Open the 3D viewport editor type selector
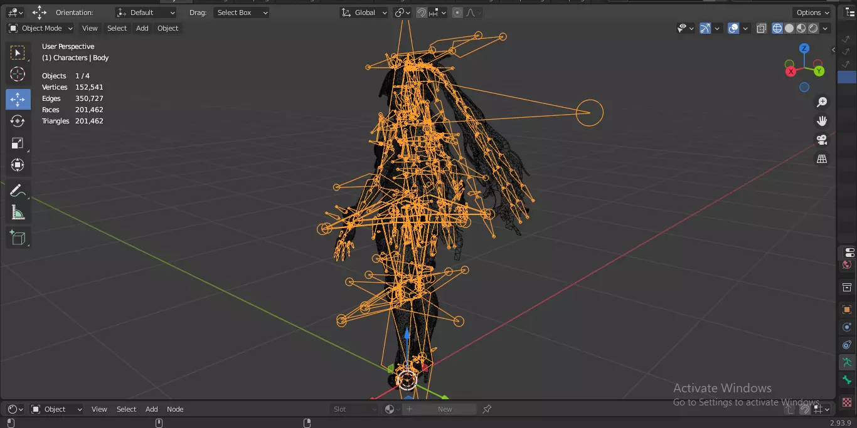This screenshot has height=428, width=857. click(15, 13)
